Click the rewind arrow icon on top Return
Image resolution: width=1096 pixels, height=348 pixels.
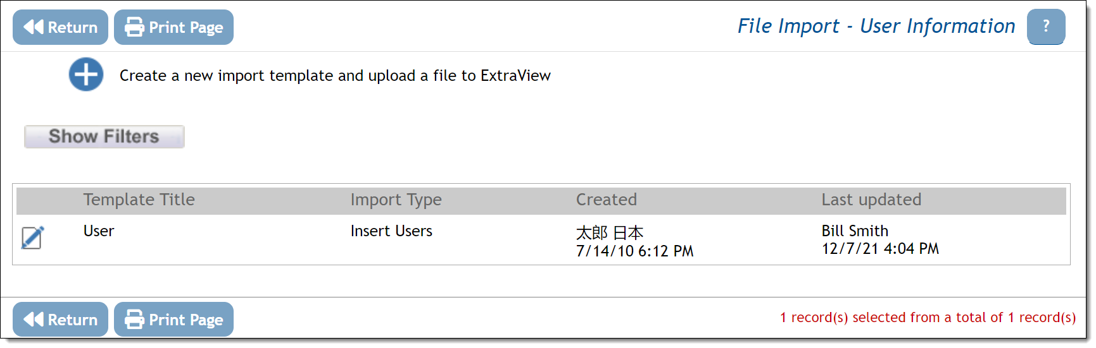pyautogui.click(x=34, y=27)
